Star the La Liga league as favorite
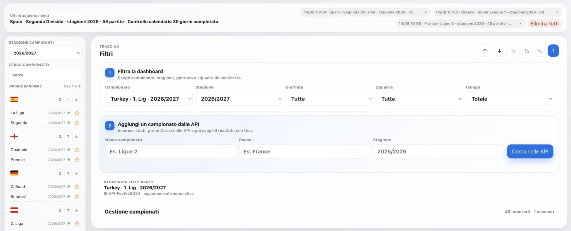 point(77,113)
